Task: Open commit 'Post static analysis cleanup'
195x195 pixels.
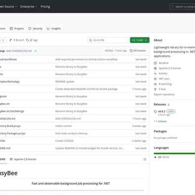Action: [x=71, y=133]
